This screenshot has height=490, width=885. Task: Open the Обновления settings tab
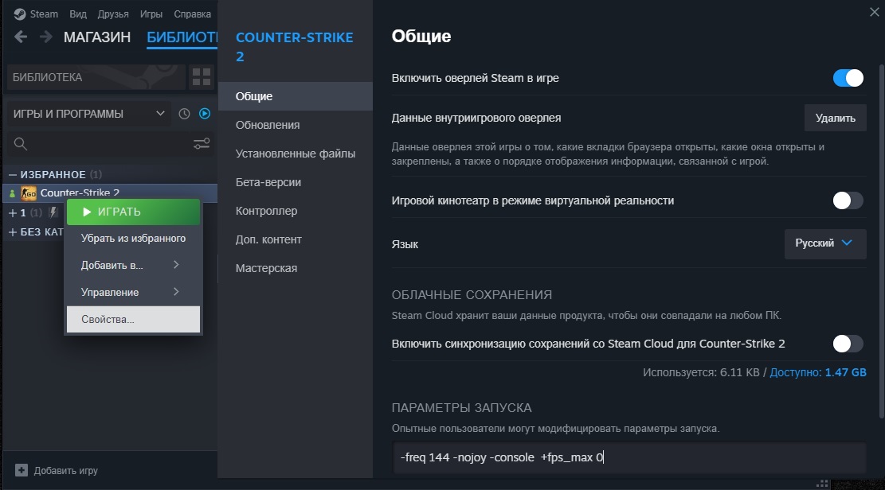(x=268, y=125)
